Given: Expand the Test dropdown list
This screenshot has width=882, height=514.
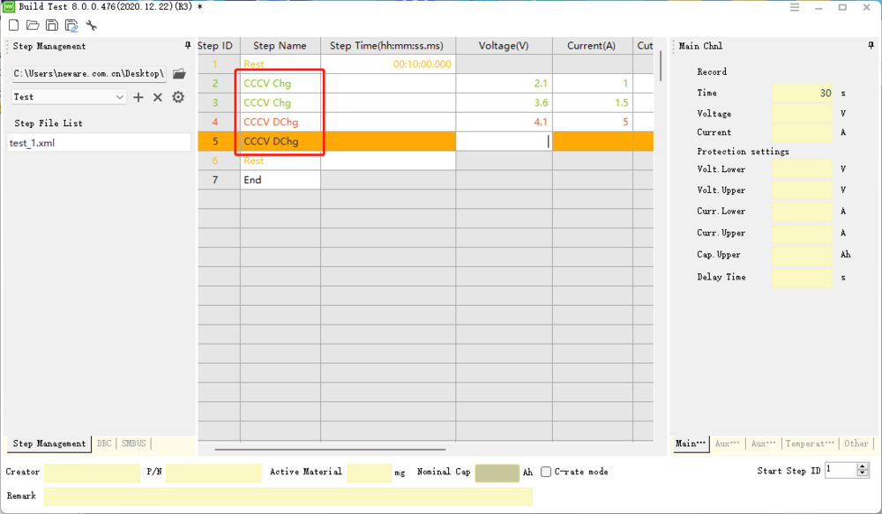Looking at the screenshot, I should click(x=120, y=97).
